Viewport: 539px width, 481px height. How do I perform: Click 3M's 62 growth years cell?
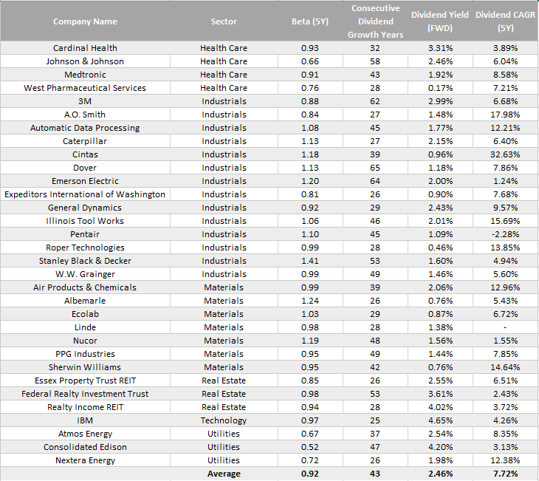(x=375, y=101)
